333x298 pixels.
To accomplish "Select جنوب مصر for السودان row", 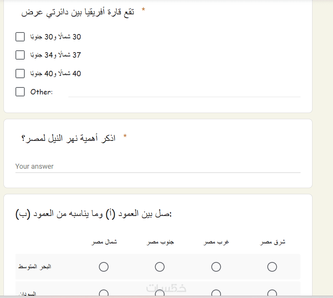I will pyautogui.click(x=160, y=293).
